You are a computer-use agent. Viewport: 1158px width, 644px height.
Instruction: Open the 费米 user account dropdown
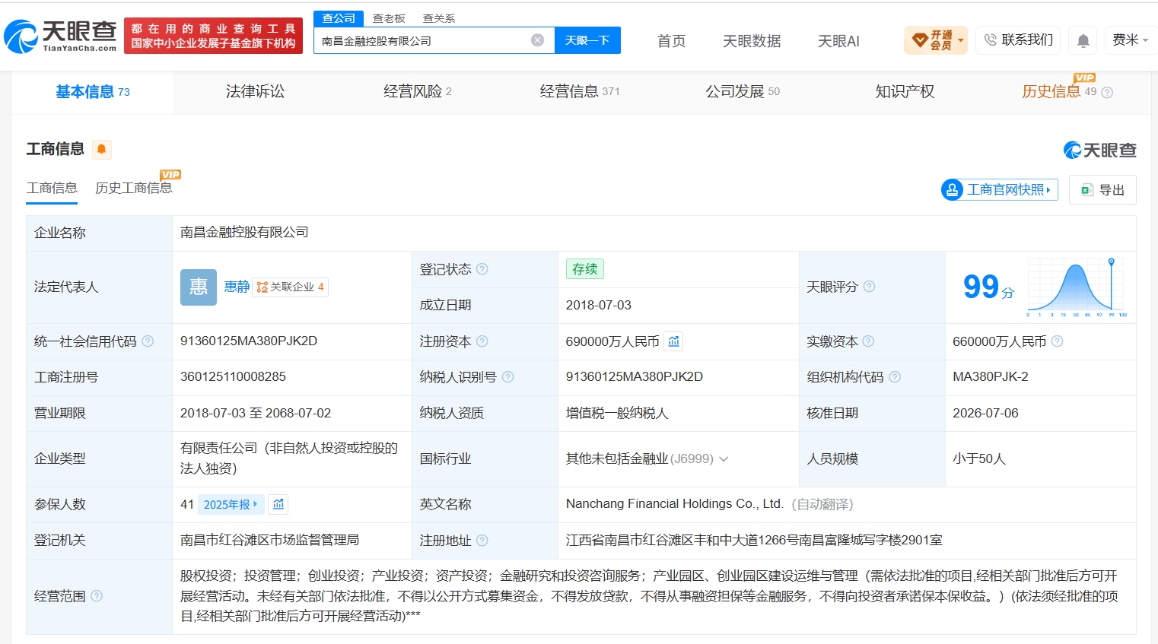click(1130, 40)
